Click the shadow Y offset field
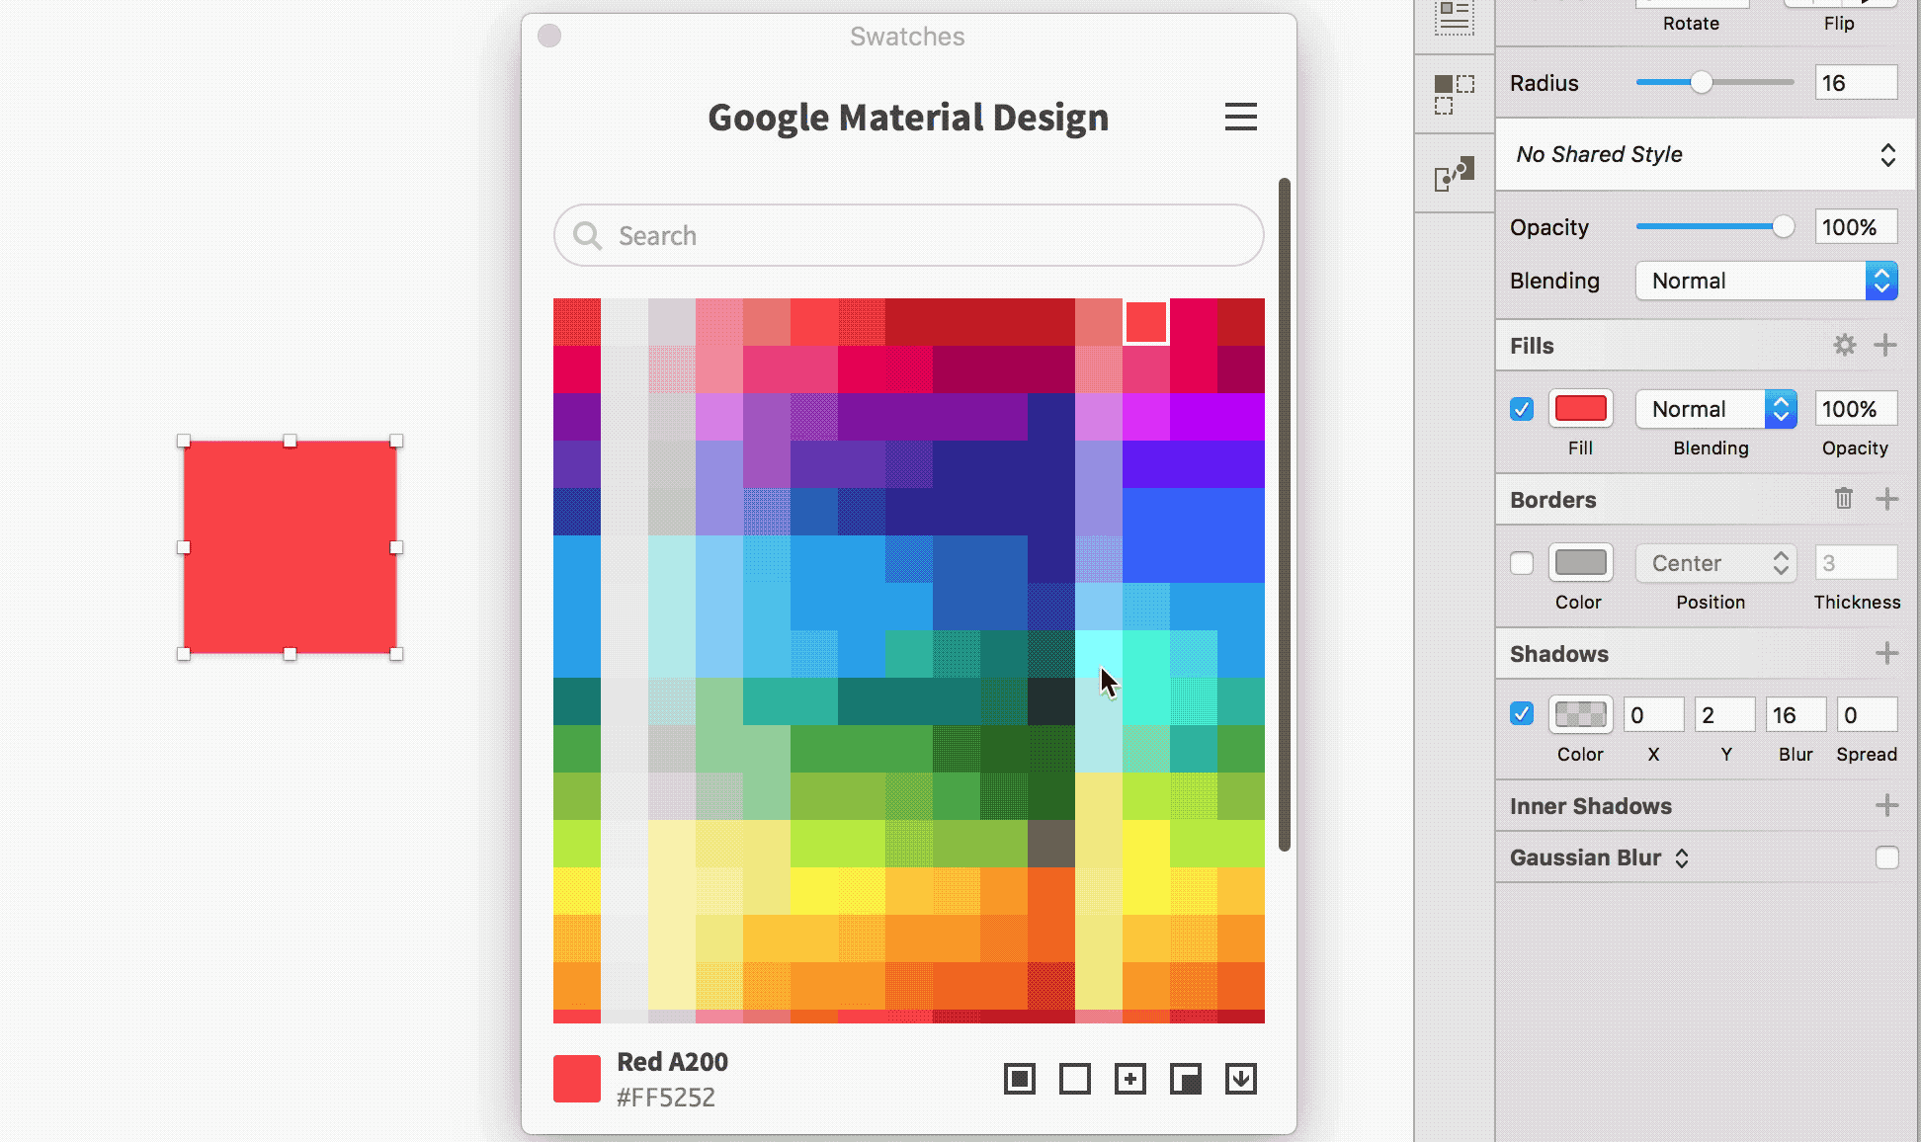The width and height of the screenshot is (1921, 1142). pos(1724,714)
